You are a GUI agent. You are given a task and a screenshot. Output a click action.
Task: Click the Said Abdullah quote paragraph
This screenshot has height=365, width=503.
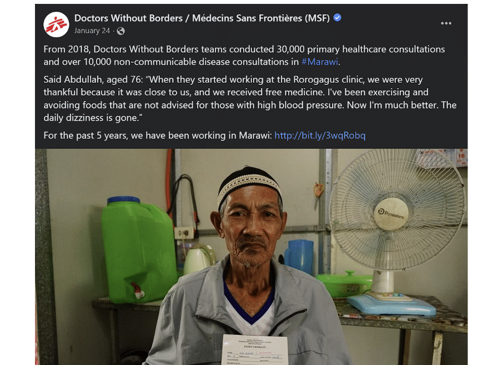(250, 99)
